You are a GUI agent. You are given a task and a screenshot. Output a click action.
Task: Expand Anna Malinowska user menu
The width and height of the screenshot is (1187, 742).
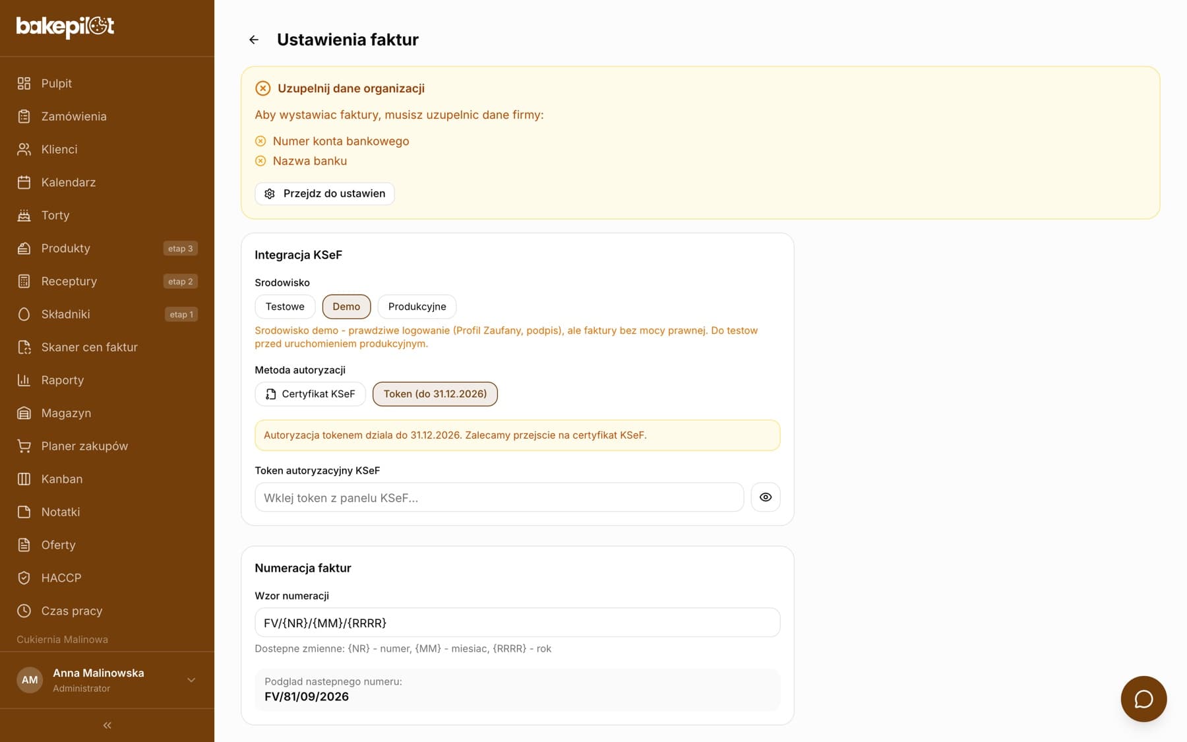click(x=191, y=680)
